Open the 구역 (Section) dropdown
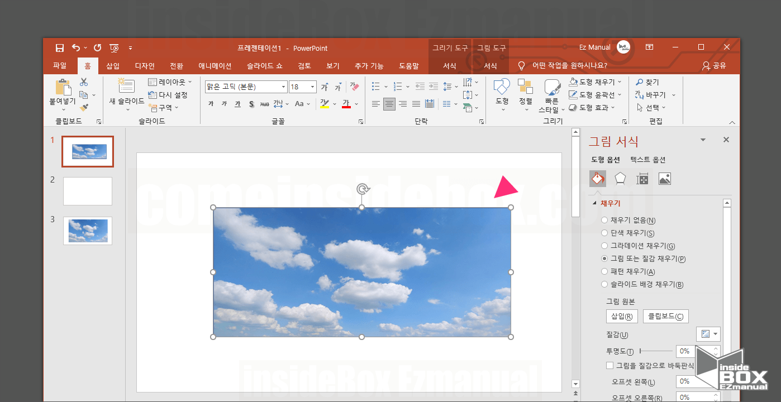The width and height of the screenshot is (781, 402). pyautogui.click(x=163, y=108)
